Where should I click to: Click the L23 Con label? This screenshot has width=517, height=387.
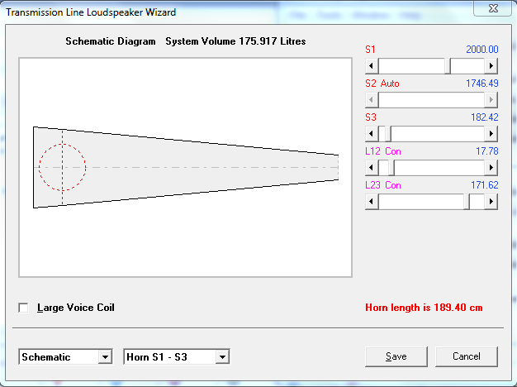click(x=383, y=185)
